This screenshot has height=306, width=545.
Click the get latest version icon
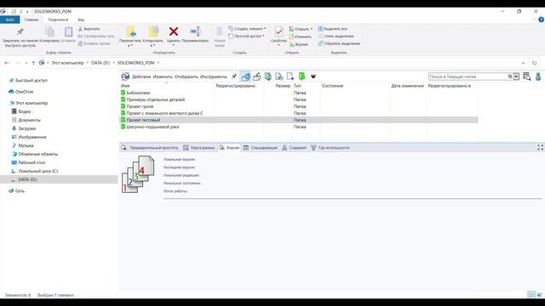pos(268,76)
